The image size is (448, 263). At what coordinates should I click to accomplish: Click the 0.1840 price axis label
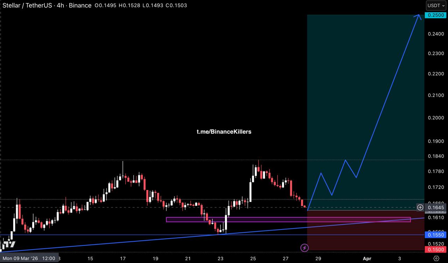pos(436,156)
